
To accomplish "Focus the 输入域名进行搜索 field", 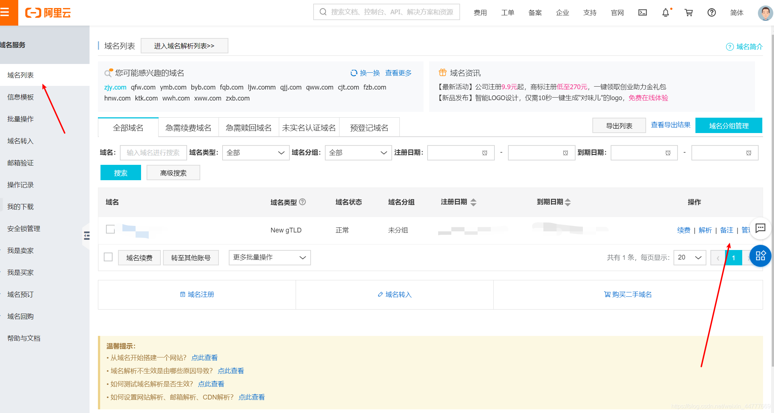I will coord(153,153).
